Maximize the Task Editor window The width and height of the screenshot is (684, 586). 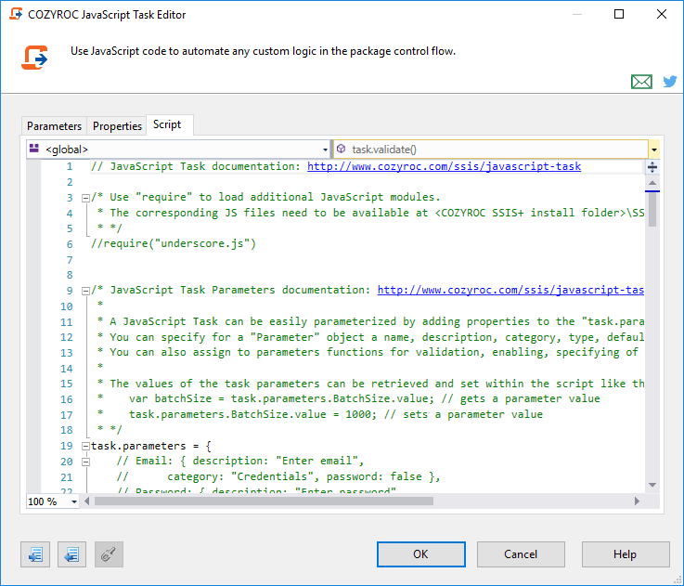[618, 15]
